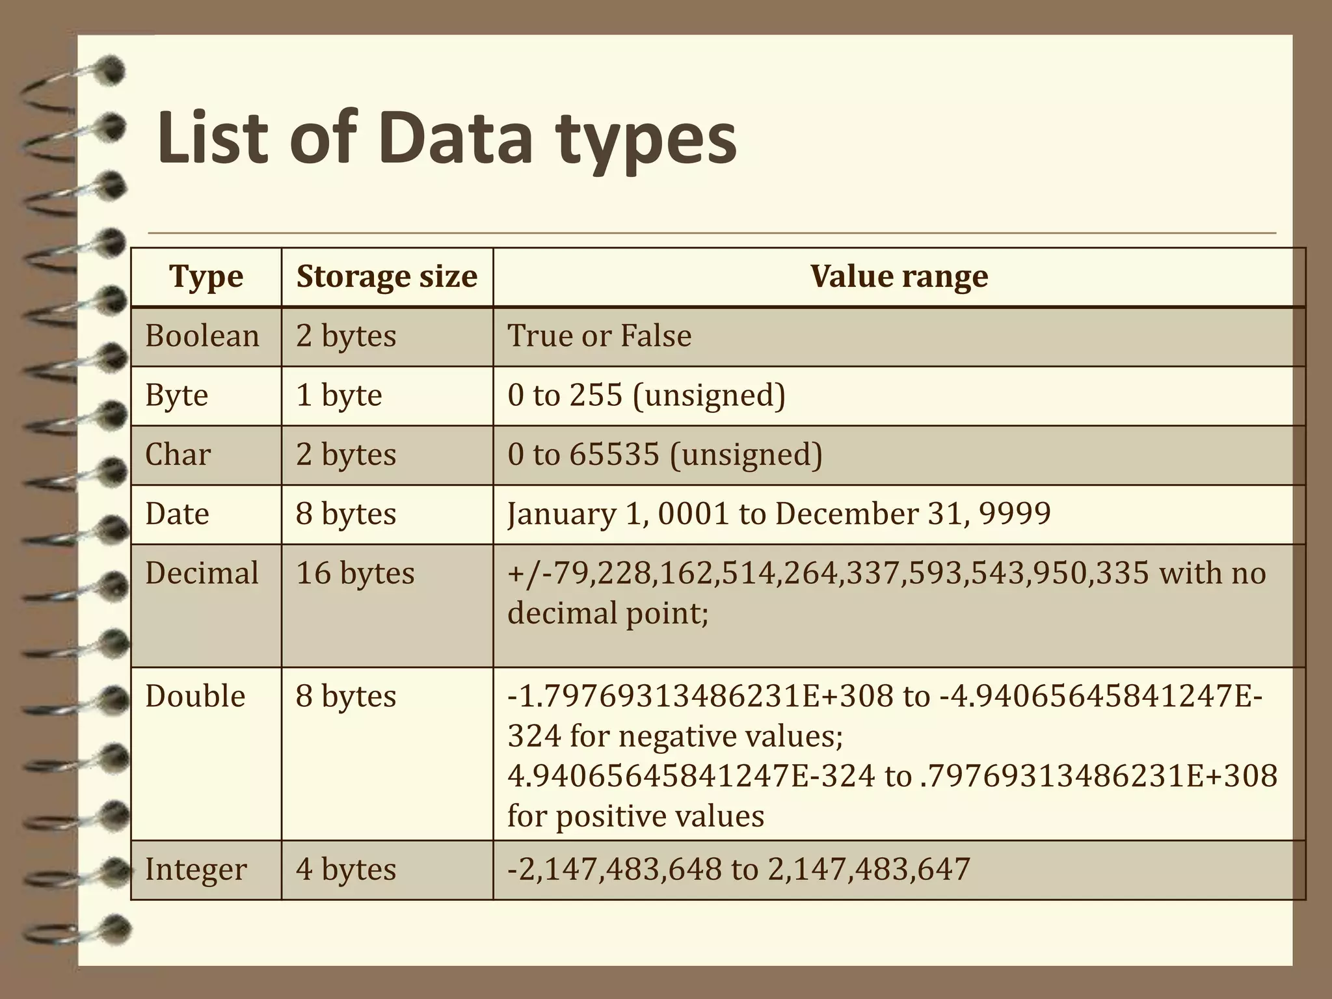Select the "Value range" column header
Screen dimensions: 1332x999
pos(899,276)
